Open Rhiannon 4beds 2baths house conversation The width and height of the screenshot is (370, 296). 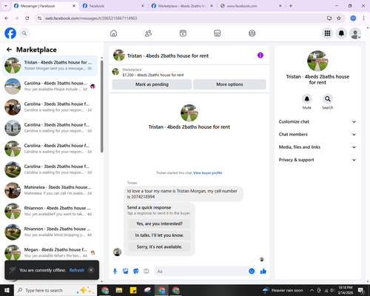point(50,211)
